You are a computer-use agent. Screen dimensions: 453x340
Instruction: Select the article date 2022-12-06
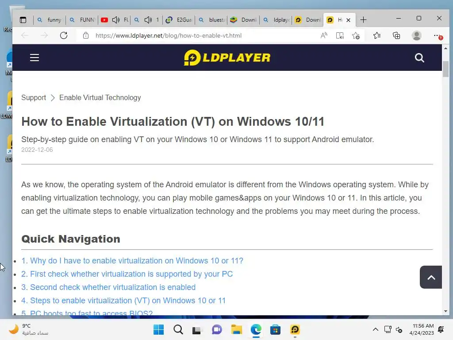(37, 150)
